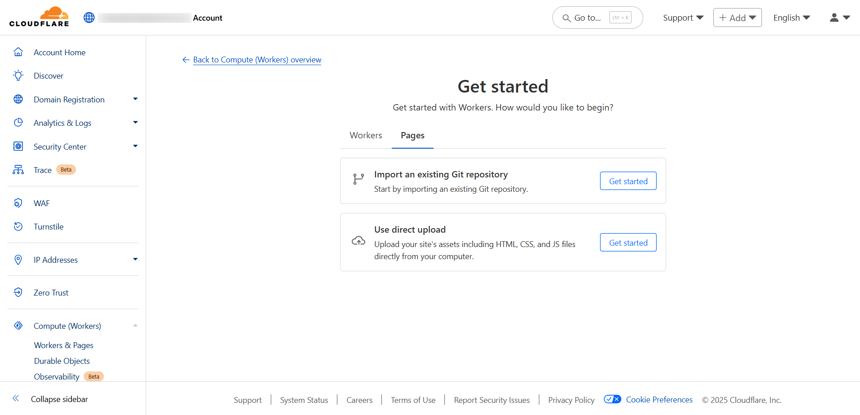The image size is (860, 415).
Task: Open Account Home in sidebar
Action: (59, 53)
